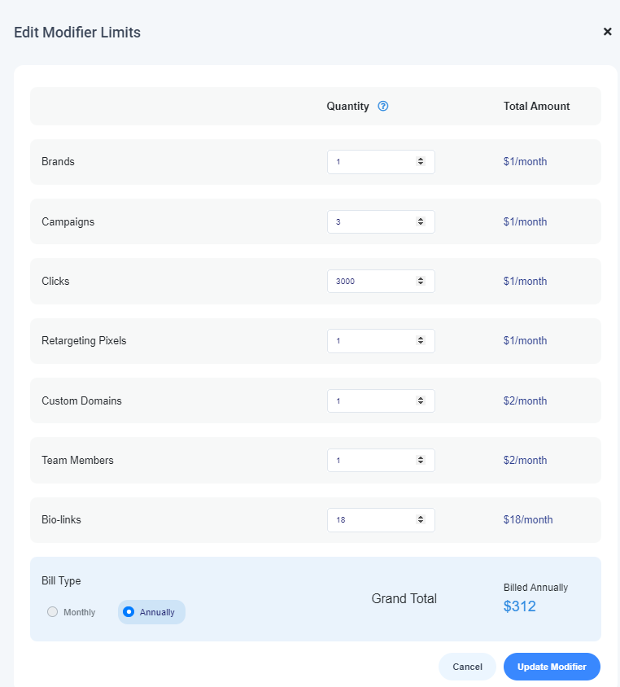Focus the Custom Domains quantity input
620x687 pixels.
[x=370, y=400]
